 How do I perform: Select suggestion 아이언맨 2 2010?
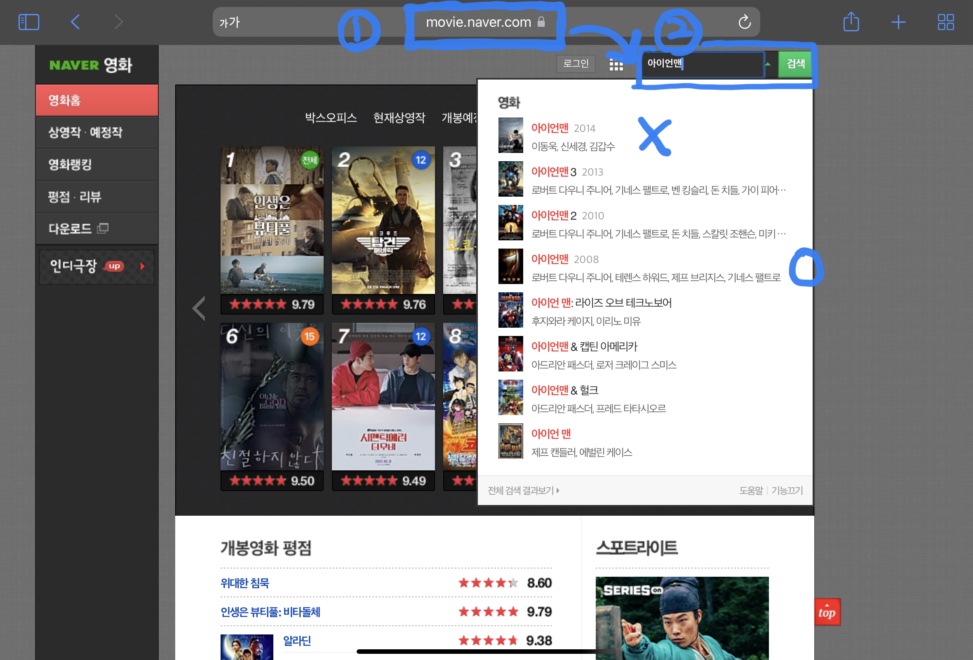[x=645, y=223]
